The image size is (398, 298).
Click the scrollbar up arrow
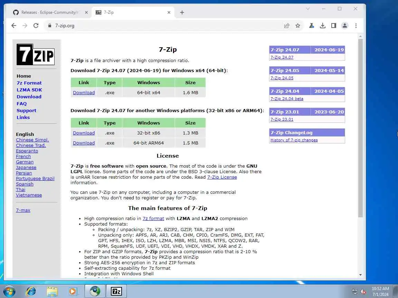360,37
